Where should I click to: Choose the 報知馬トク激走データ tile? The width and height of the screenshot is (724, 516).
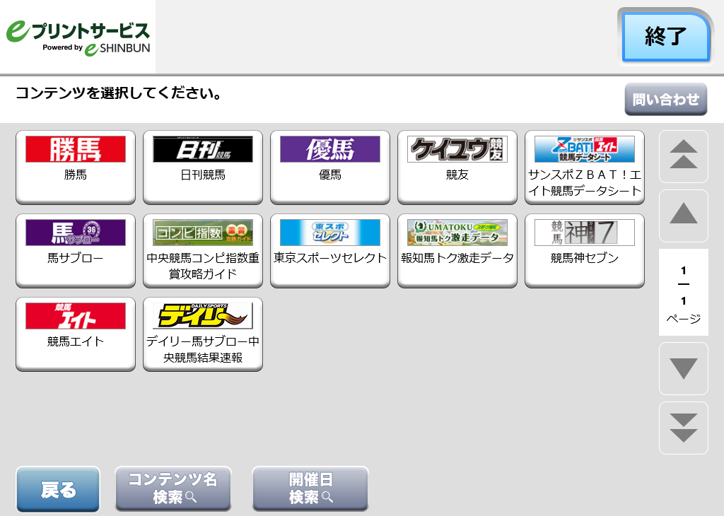pos(457,251)
